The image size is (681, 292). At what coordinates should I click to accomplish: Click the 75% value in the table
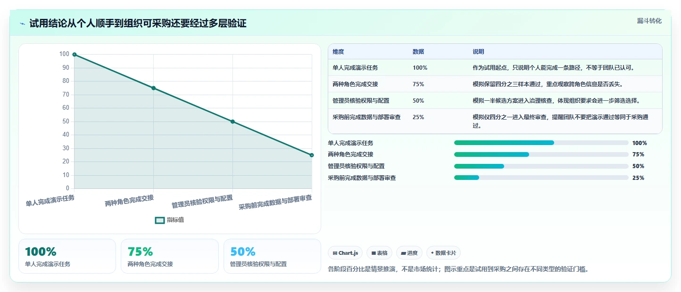[x=418, y=84]
